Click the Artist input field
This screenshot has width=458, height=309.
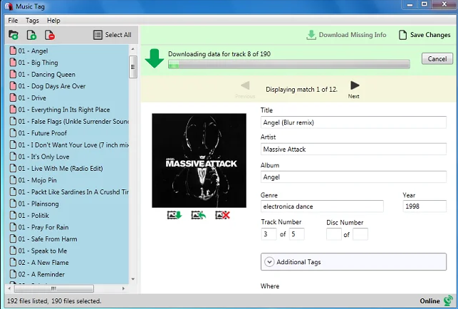(353, 150)
